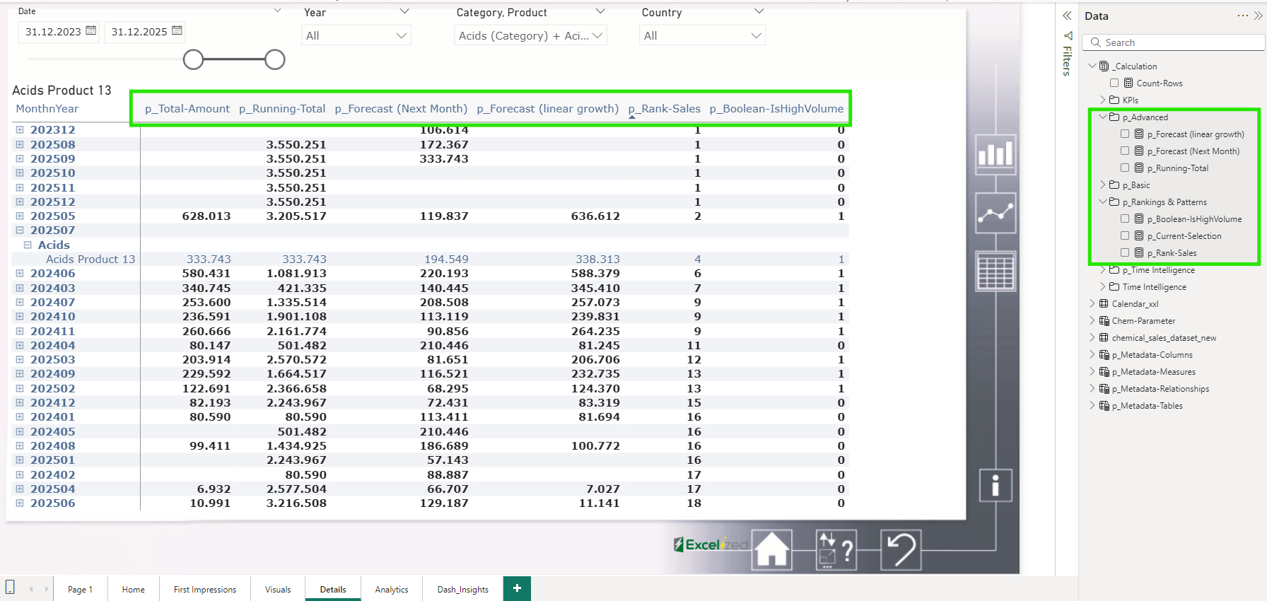This screenshot has height=601, width=1267.
Task: Click the info navigation icon
Action: click(x=995, y=486)
